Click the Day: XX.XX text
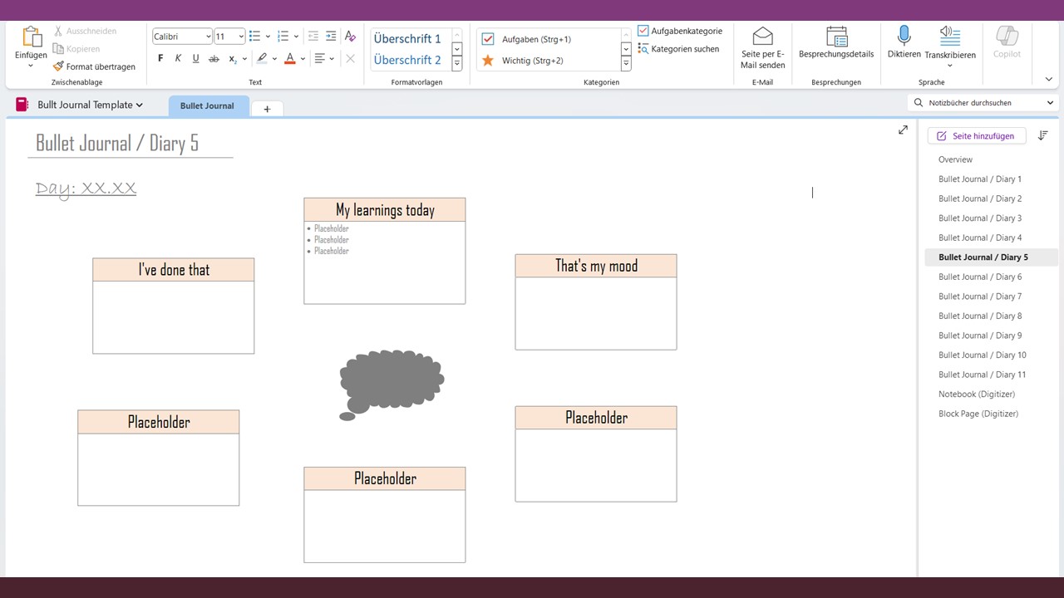The width and height of the screenshot is (1064, 598). point(86,189)
